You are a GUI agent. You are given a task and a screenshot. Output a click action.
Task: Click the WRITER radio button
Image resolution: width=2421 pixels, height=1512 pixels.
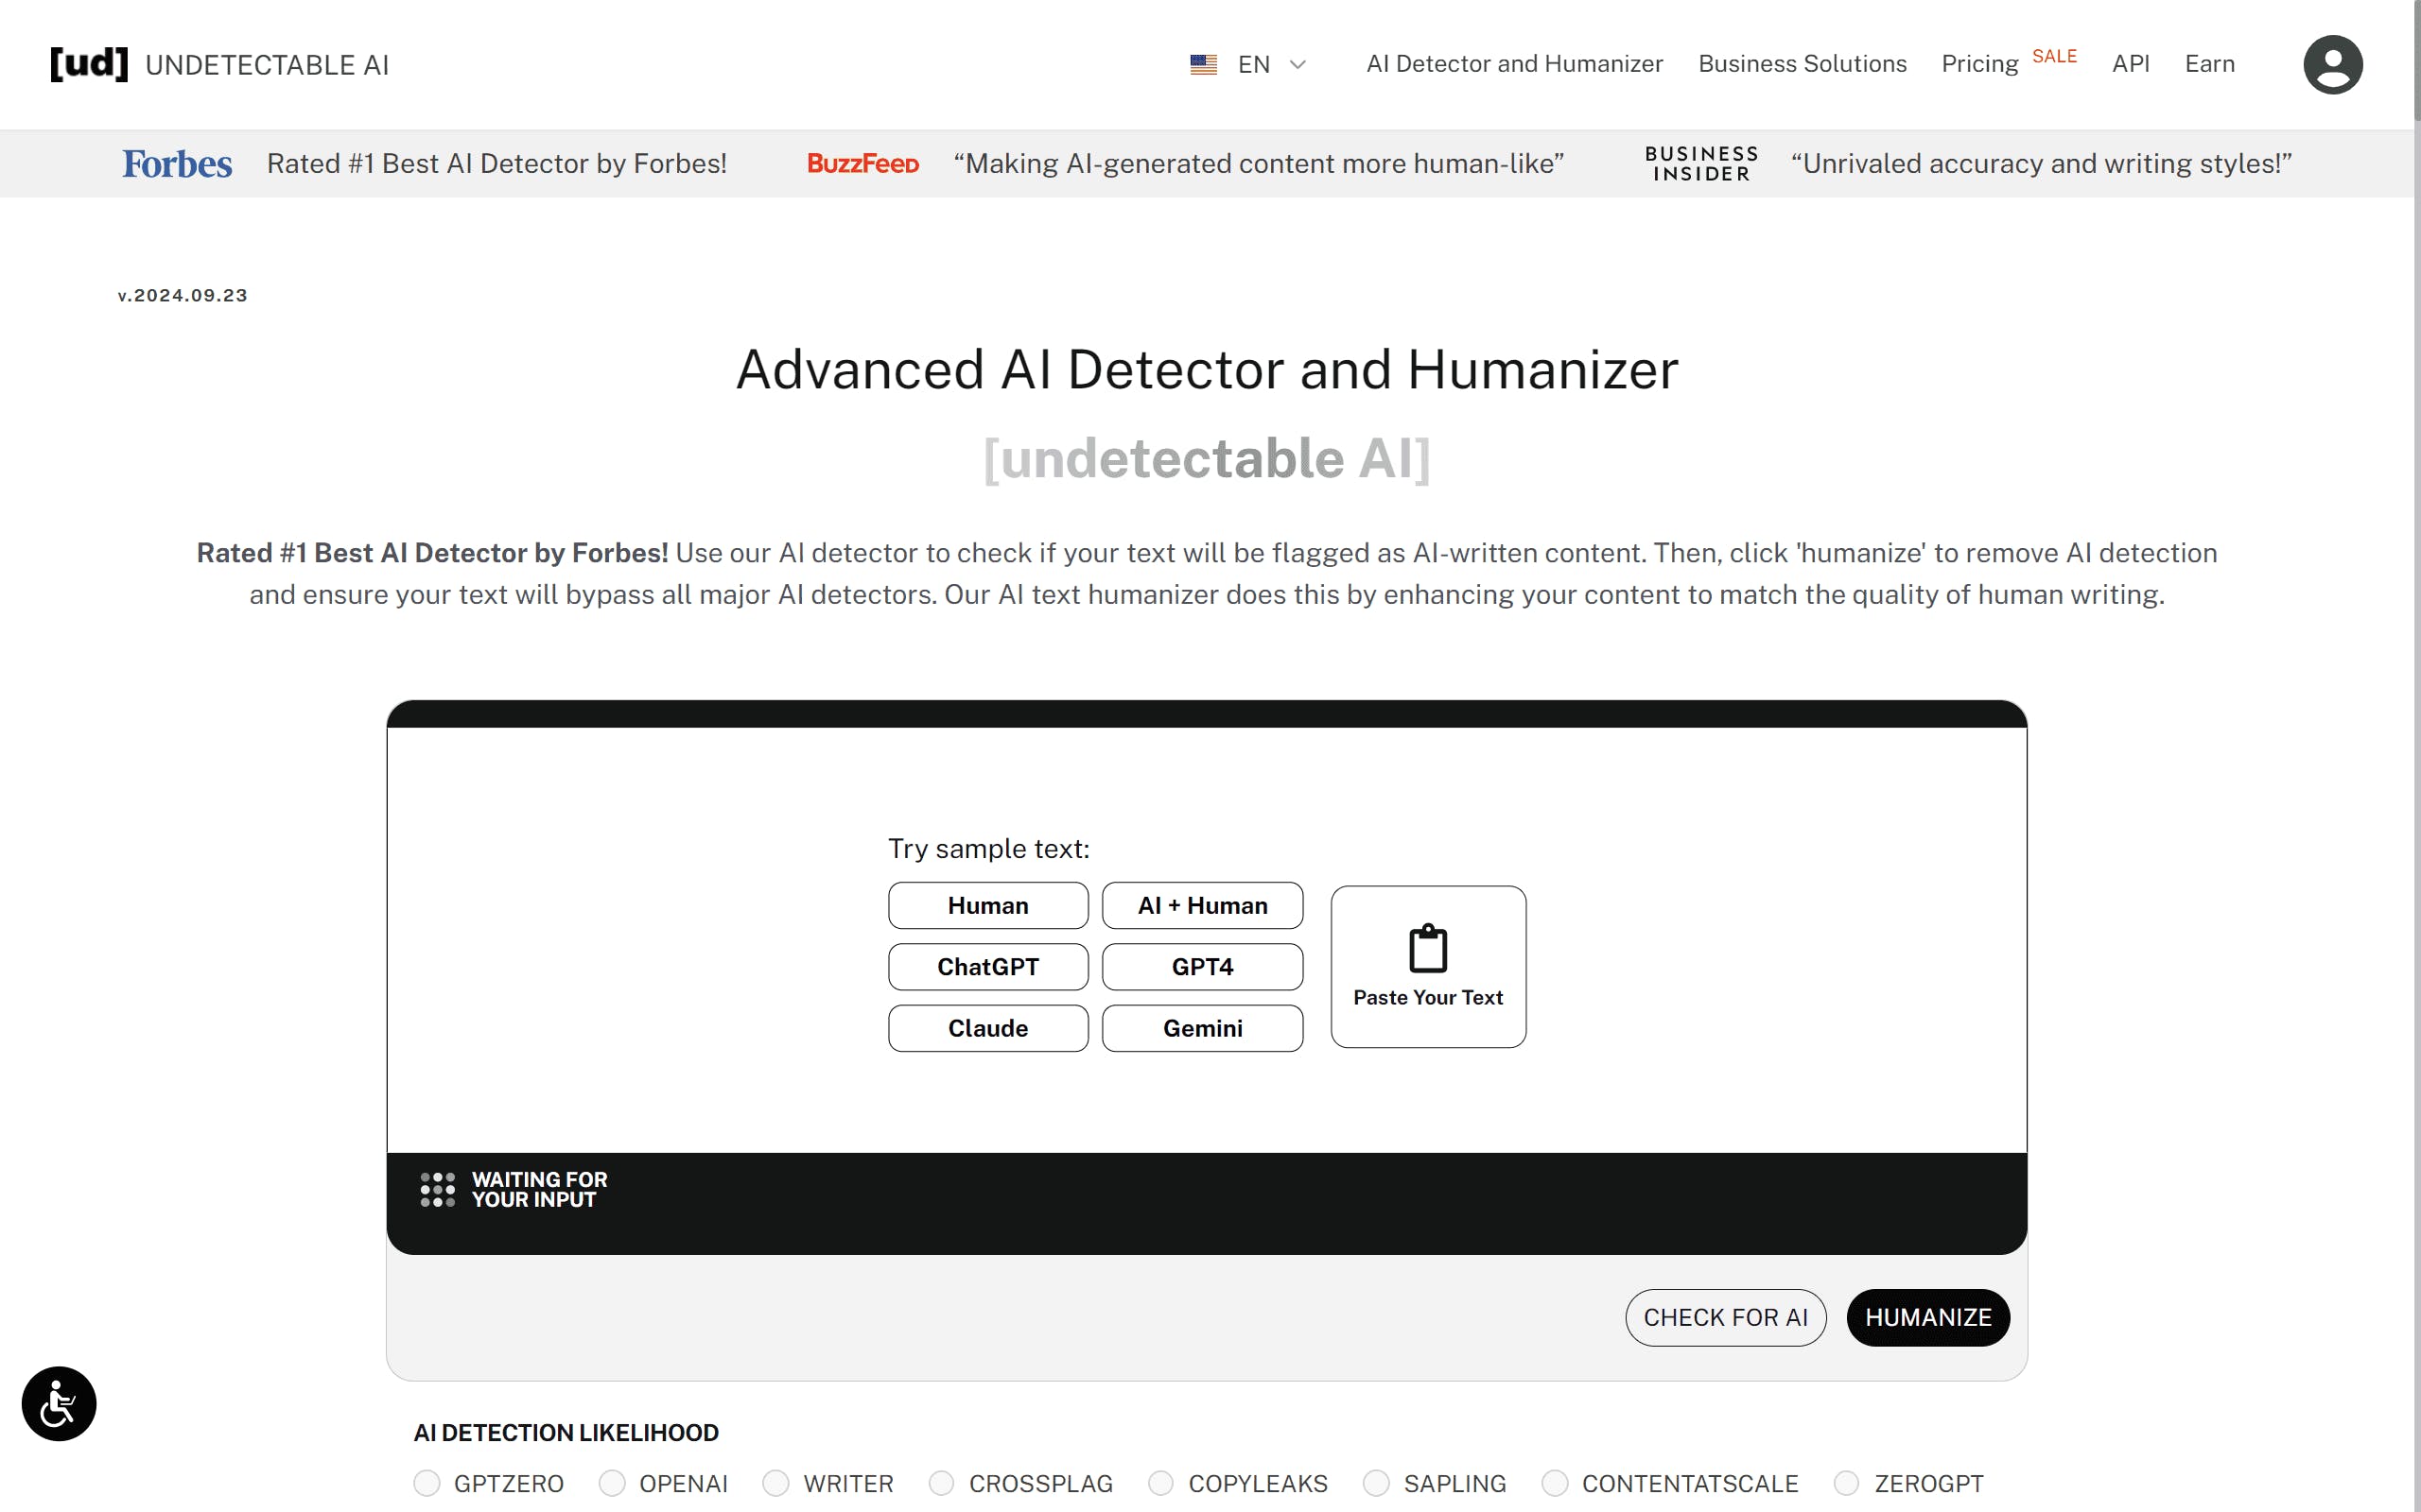coord(775,1483)
